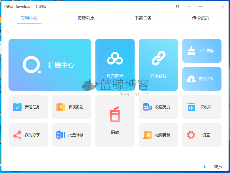Click the blue download arrow in status bar

click(x=205, y=167)
